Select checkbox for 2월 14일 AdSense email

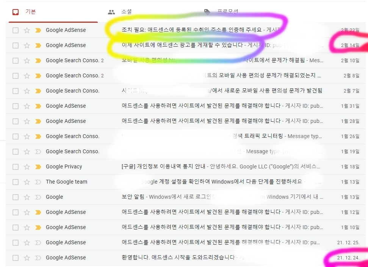pyautogui.click(x=16, y=46)
